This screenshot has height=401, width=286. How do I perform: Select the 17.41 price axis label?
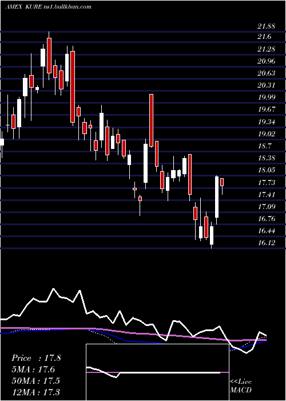click(266, 194)
